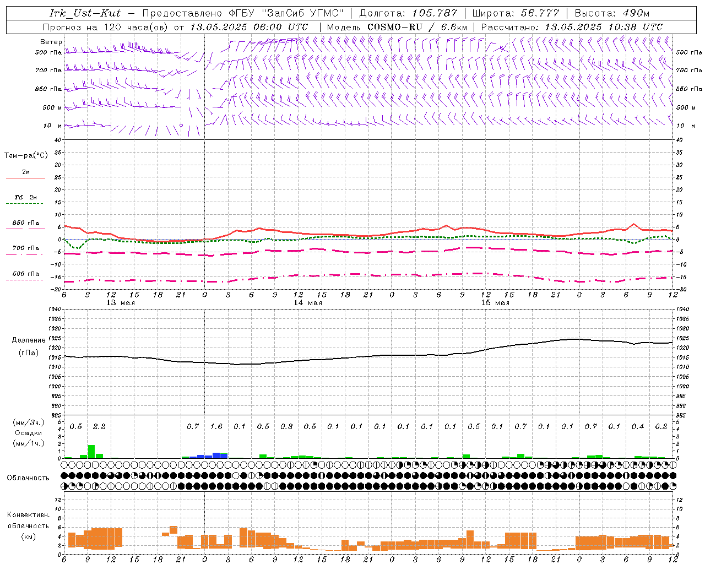The height and width of the screenshot is (564, 705).
Task: Click the 'Широта: 56.777' header value
Action: (516, 13)
